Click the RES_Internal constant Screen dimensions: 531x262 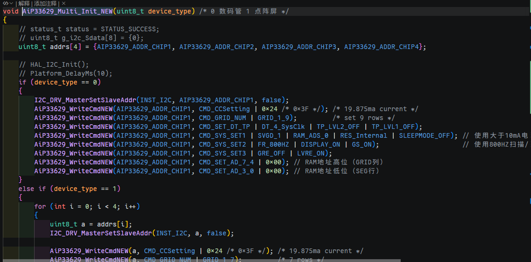pyautogui.click(x=364, y=135)
